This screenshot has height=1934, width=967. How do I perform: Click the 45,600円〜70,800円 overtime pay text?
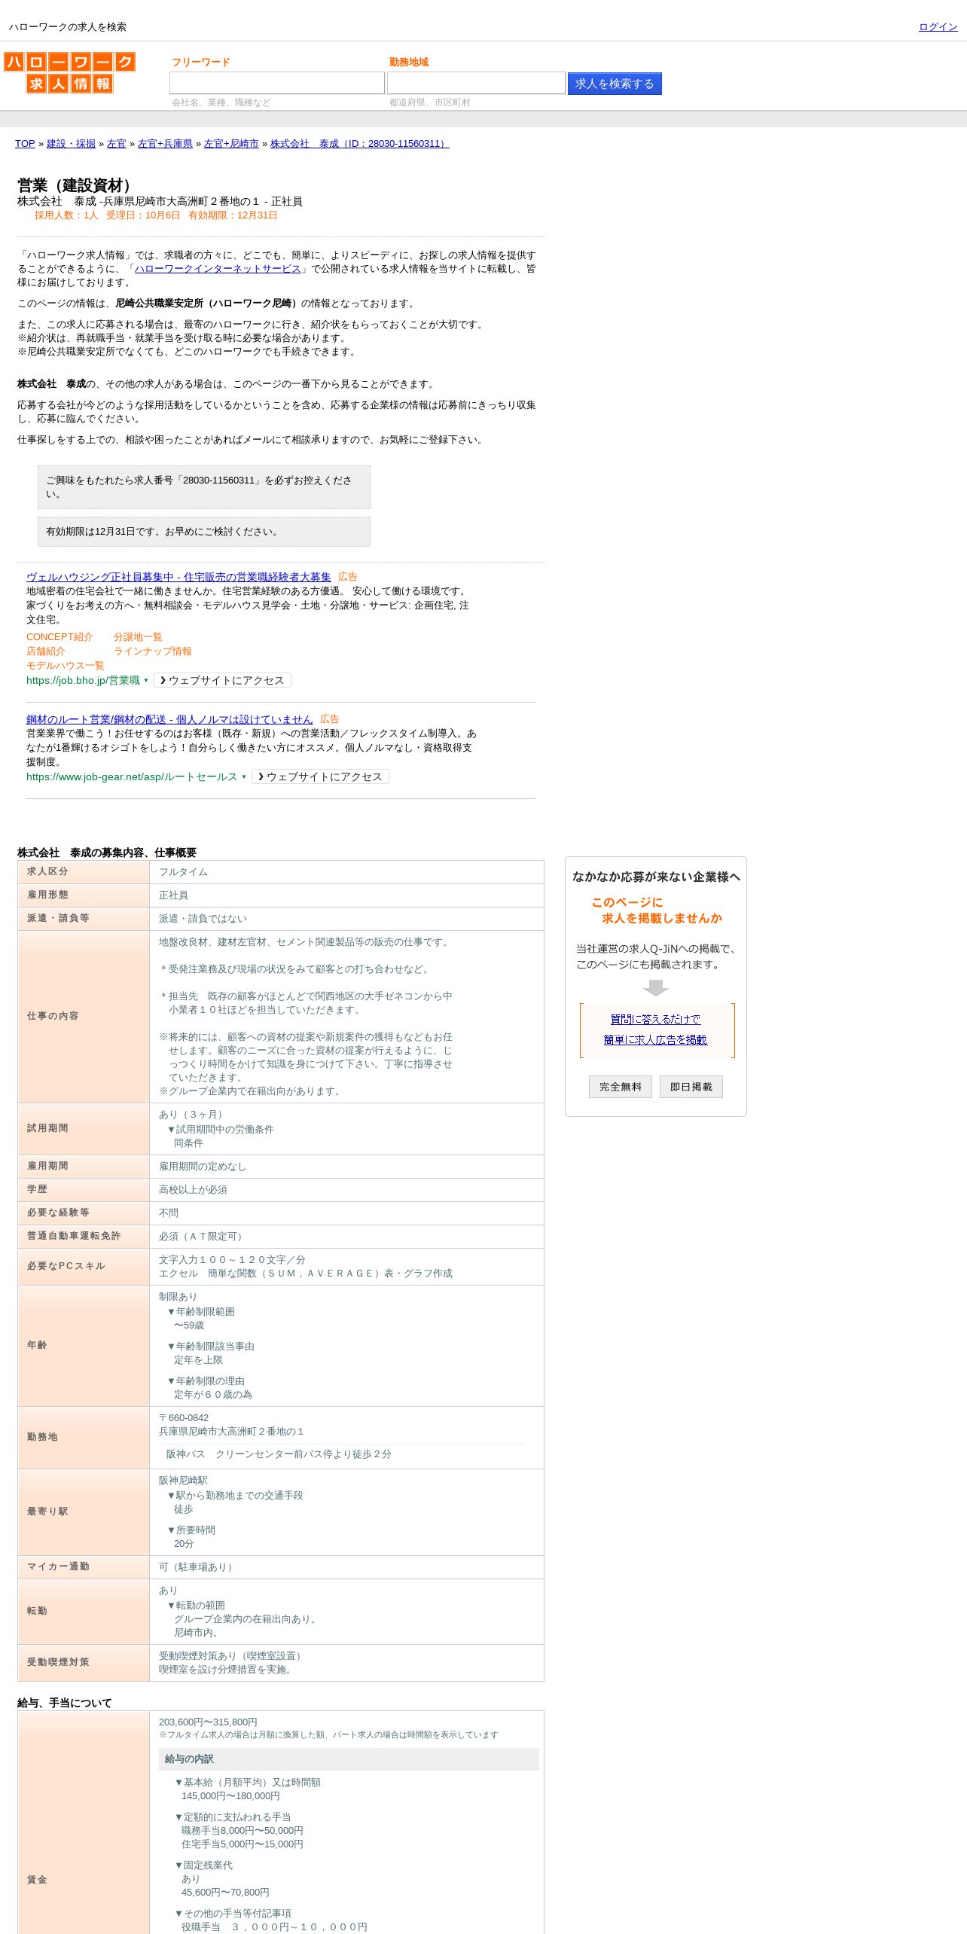(225, 1893)
